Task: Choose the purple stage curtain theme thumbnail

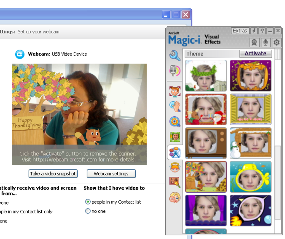Action: point(206,211)
